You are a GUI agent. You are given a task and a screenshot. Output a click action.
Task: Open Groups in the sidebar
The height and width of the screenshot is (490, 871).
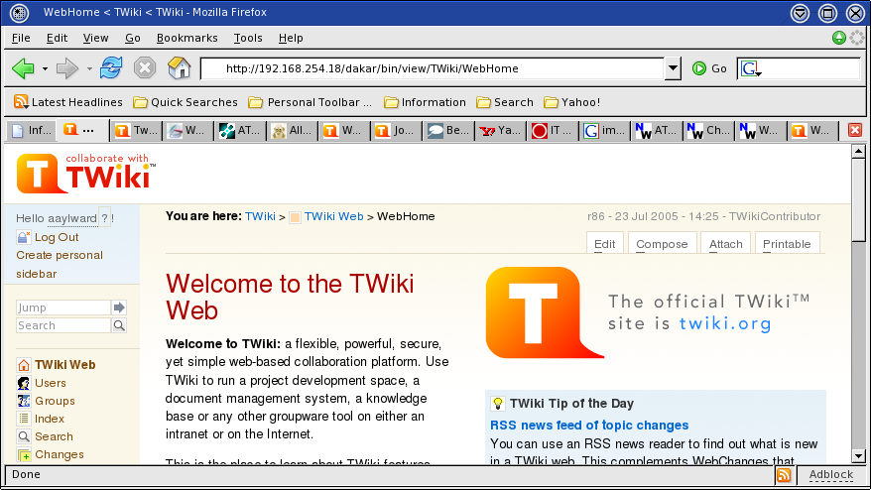pos(55,401)
